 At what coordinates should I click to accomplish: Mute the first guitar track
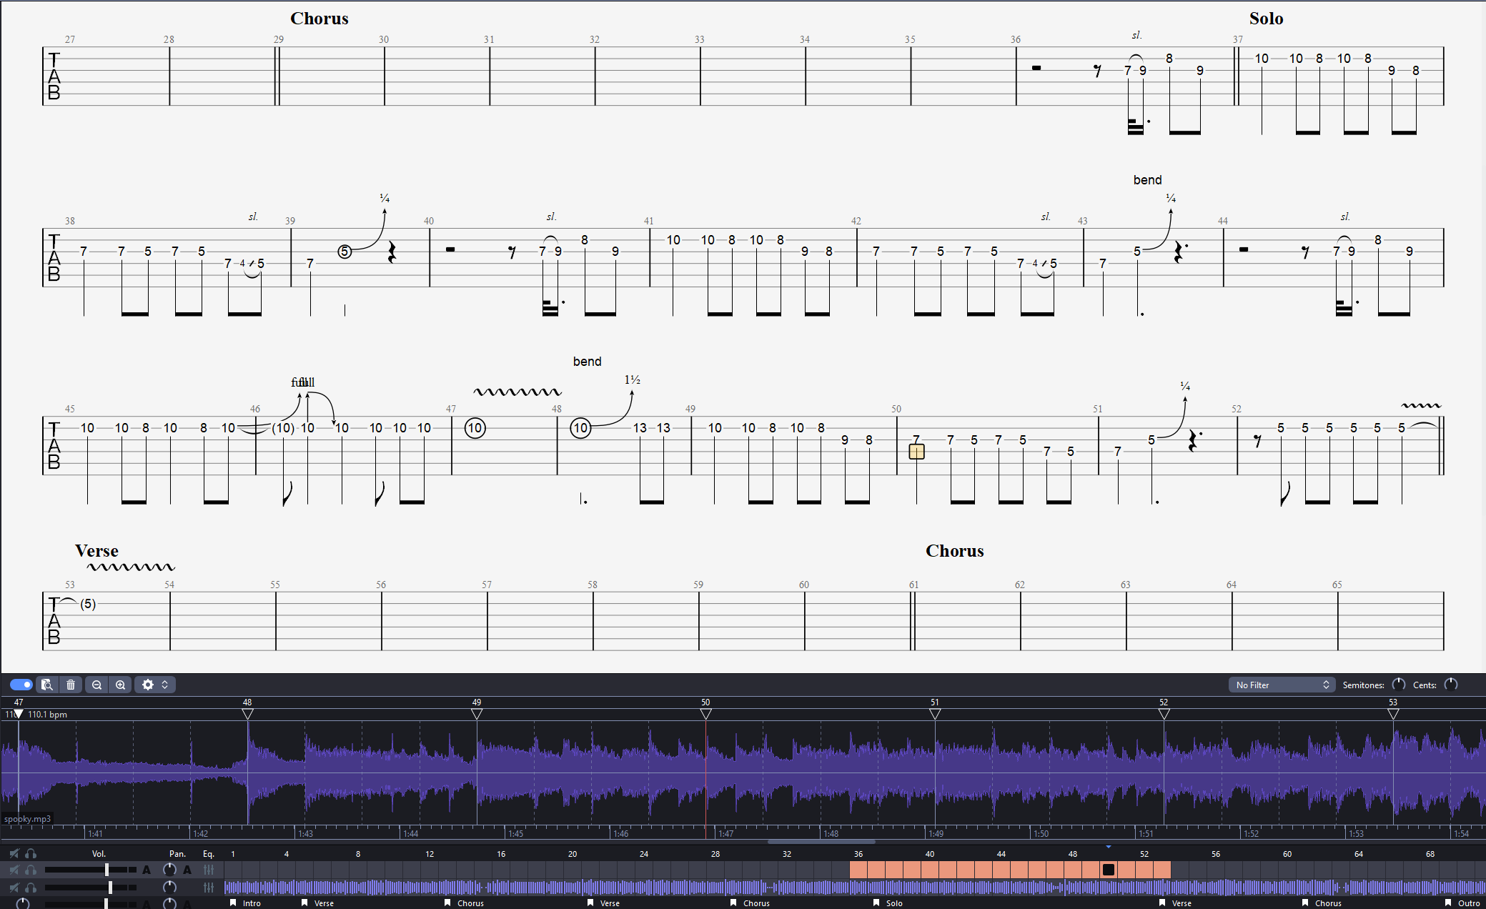tap(14, 870)
